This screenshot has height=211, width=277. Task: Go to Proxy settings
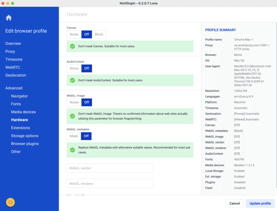[10, 51]
